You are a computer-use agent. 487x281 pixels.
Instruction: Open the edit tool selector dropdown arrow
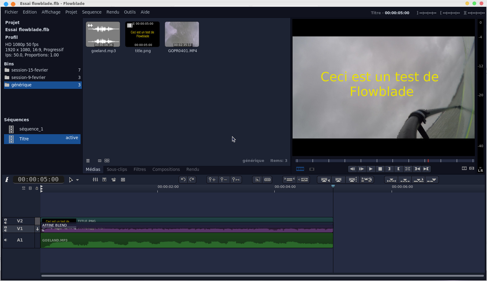(x=77, y=180)
